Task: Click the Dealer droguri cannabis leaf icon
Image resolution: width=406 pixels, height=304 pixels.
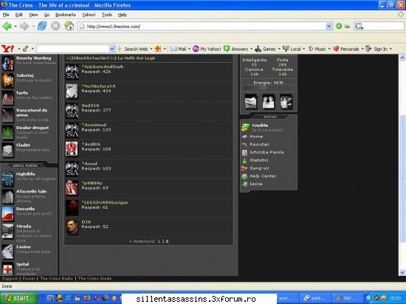Action: 7,133
